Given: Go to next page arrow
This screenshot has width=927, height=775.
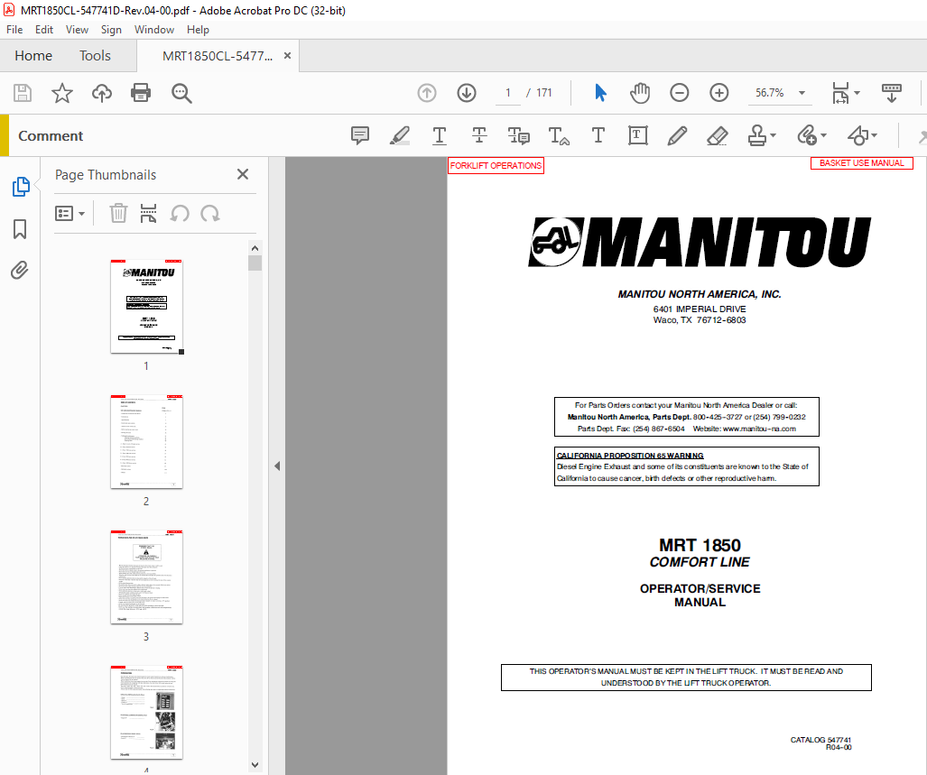Looking at the screenshot, I should coord(467,93).
